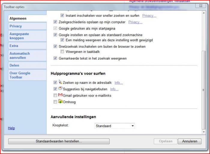Uncheck Zoekgeschiedenis opslaan op mijn computer
This screenshot has height=154, width=210.
click(55, 22)
